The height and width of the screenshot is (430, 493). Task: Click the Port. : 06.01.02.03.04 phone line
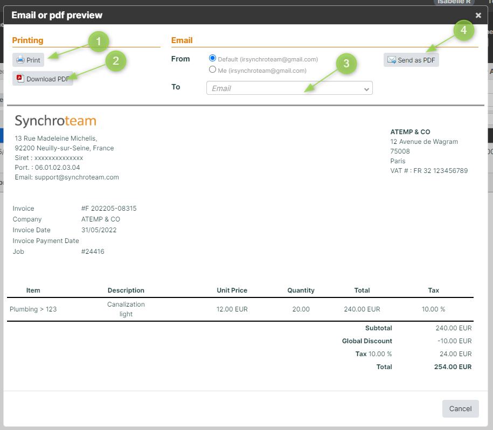(47, 168)
